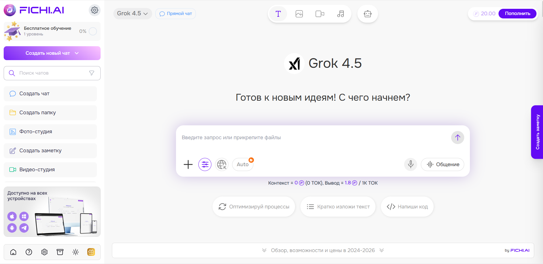Screen dimensions: 543x264
Task: Click the Android app download icon
Action: 12,228
